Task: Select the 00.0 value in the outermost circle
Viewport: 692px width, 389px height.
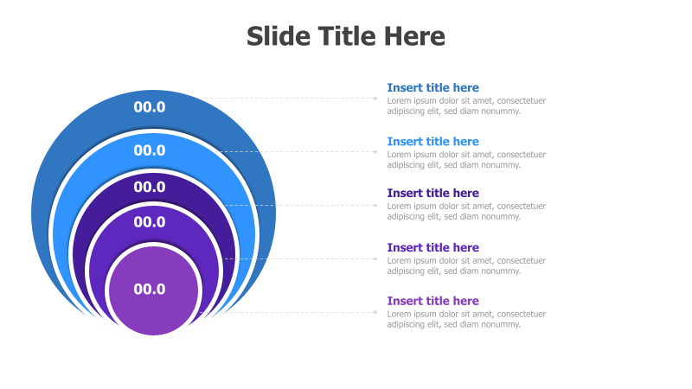Action: point(150,107)
